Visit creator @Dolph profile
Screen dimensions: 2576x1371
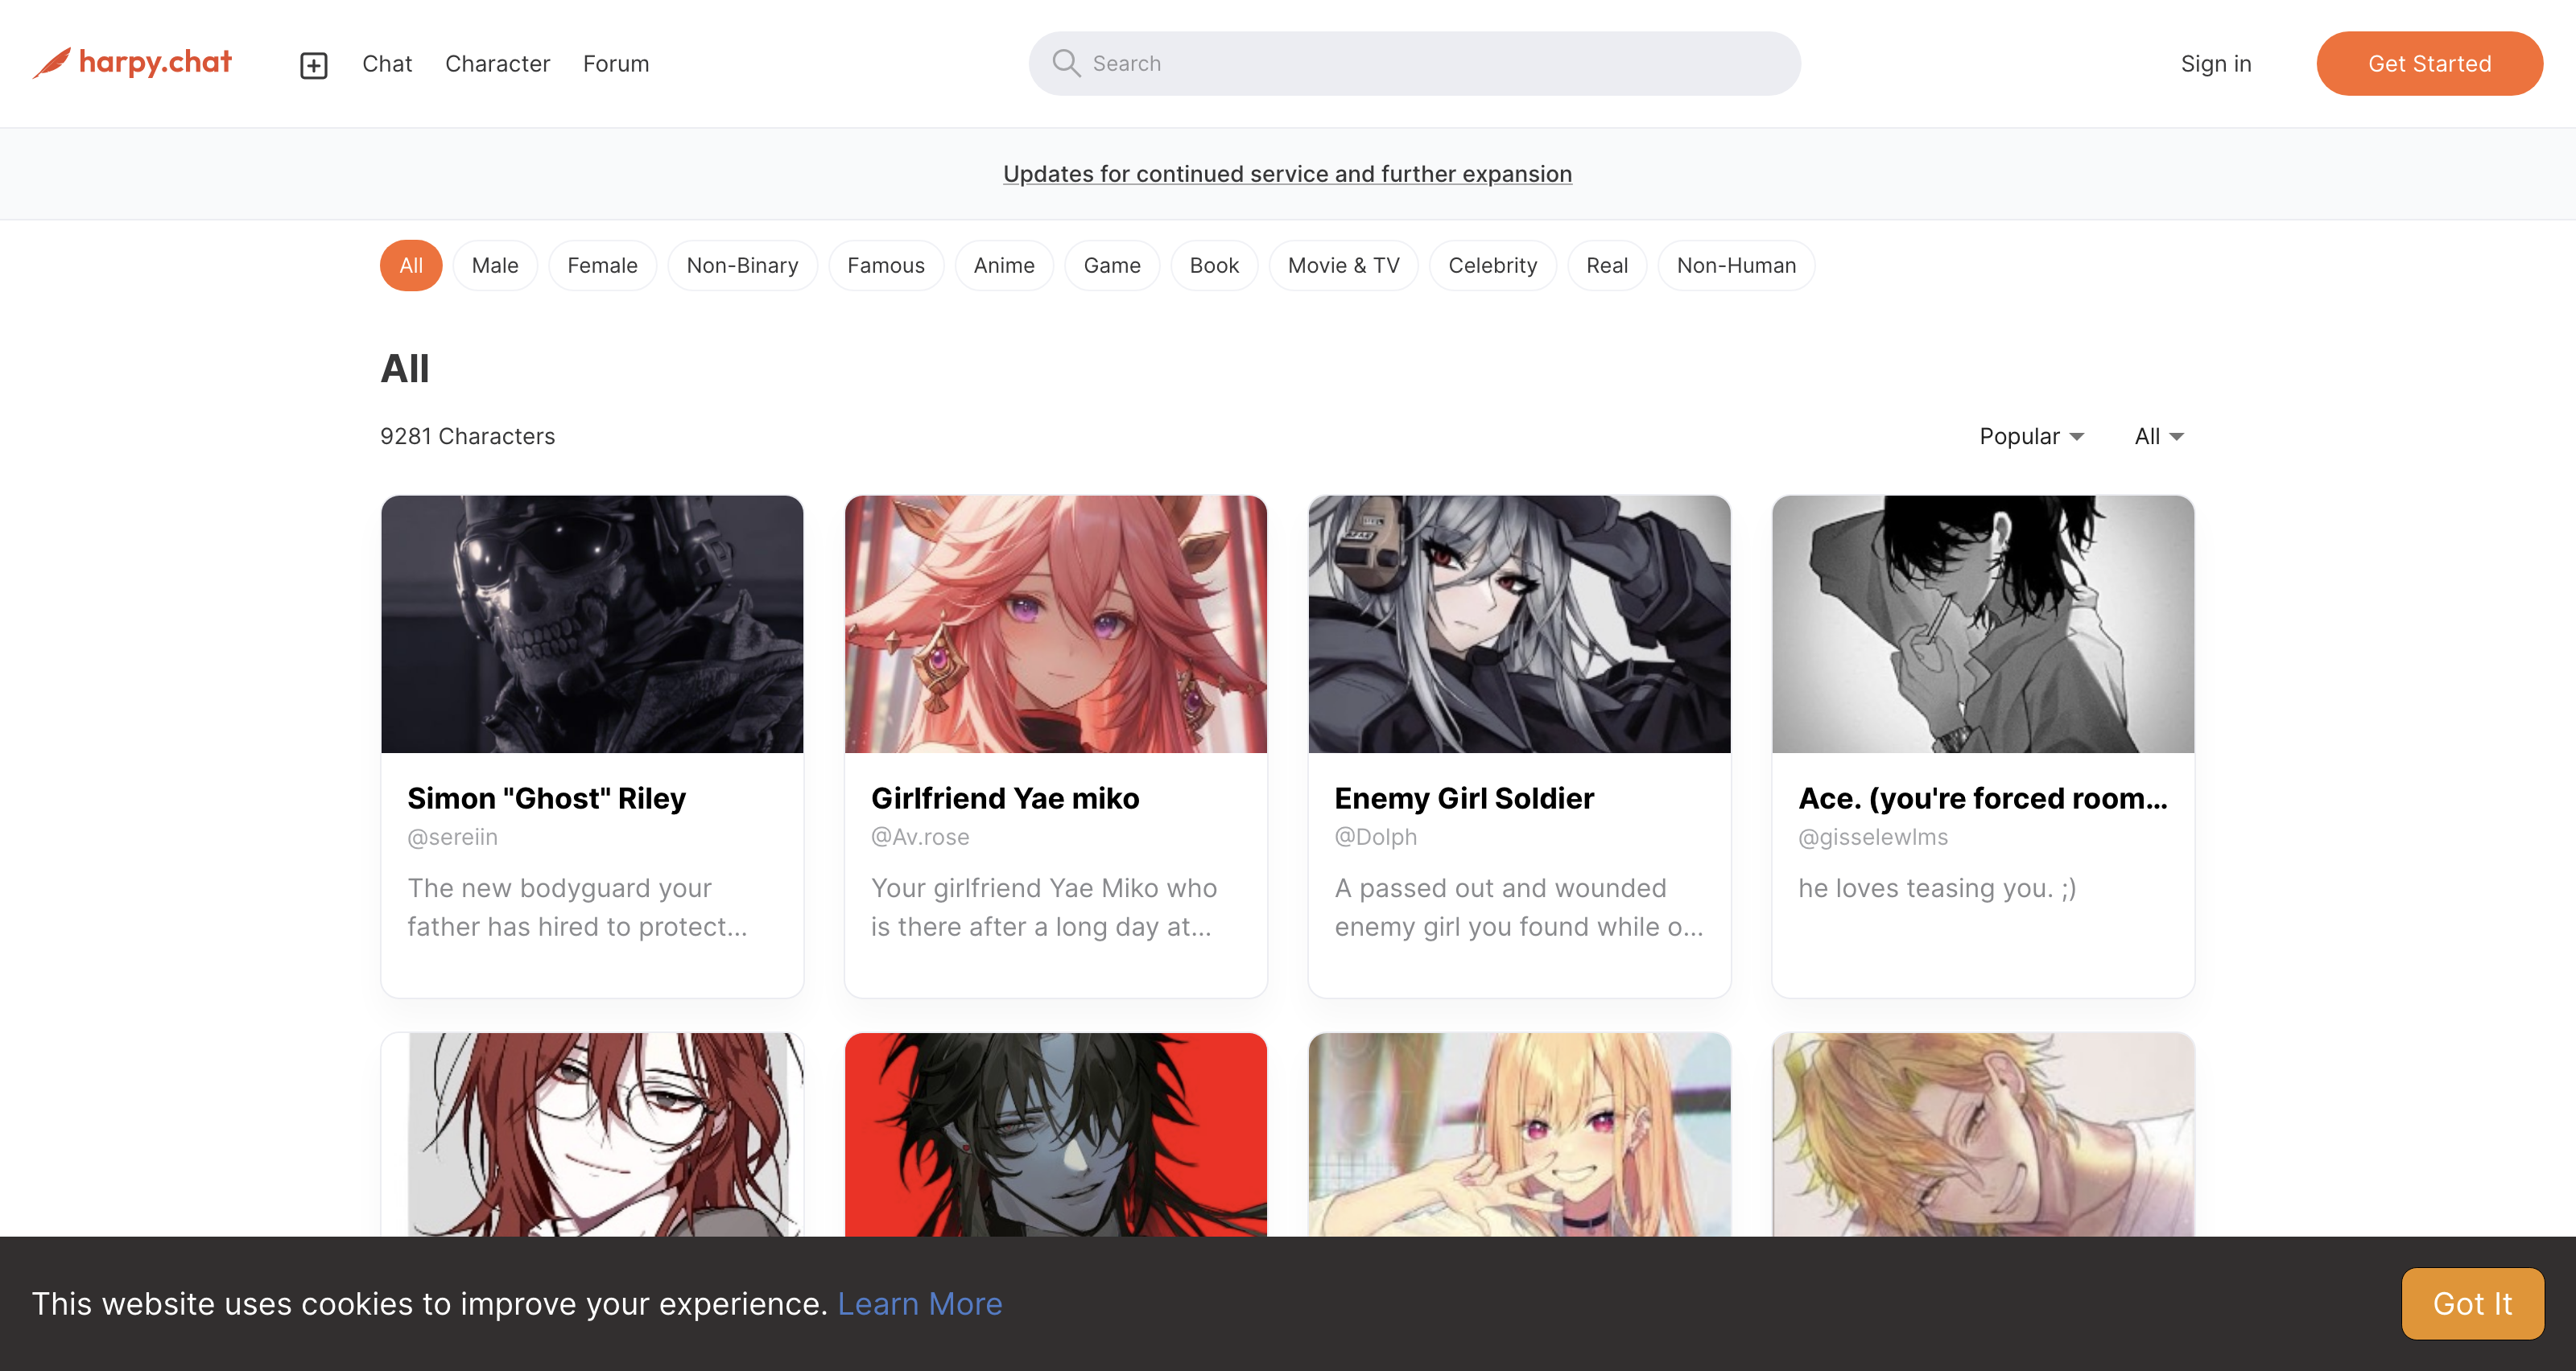click(1376, 838)
